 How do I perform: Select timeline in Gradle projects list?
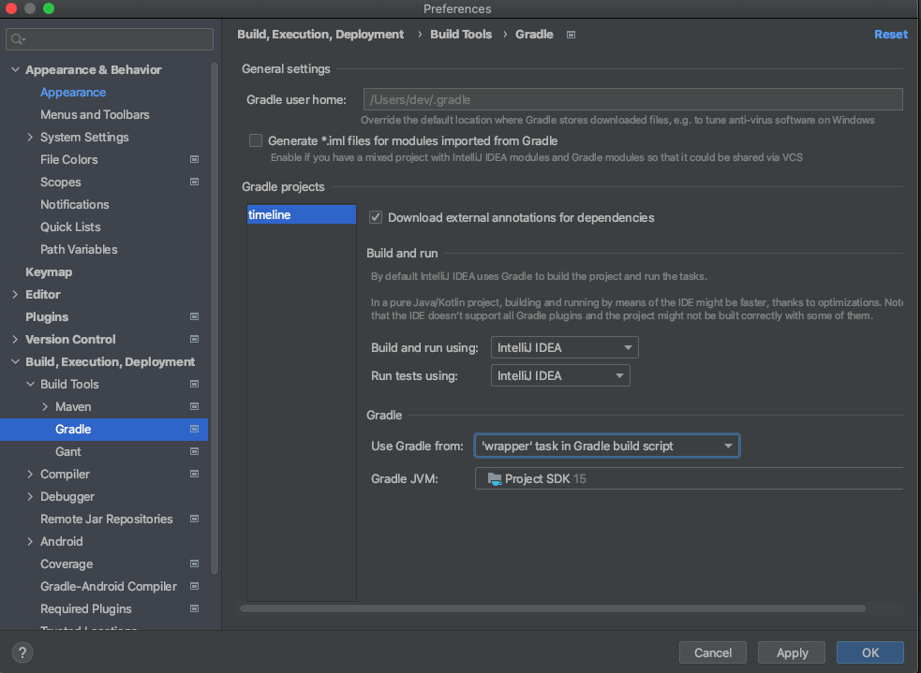[302, 214]
